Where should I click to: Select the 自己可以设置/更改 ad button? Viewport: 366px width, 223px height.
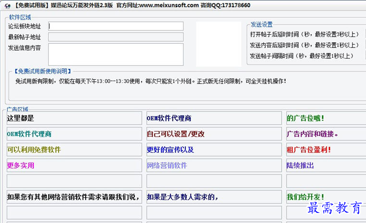[x=214, y=134]
